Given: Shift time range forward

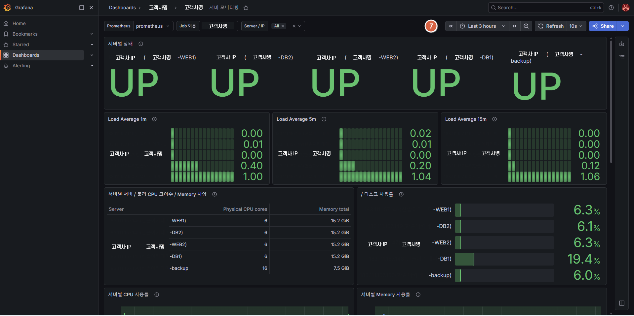Looking at the screenshot, I should pyautogui.click(x=515, y=26).
